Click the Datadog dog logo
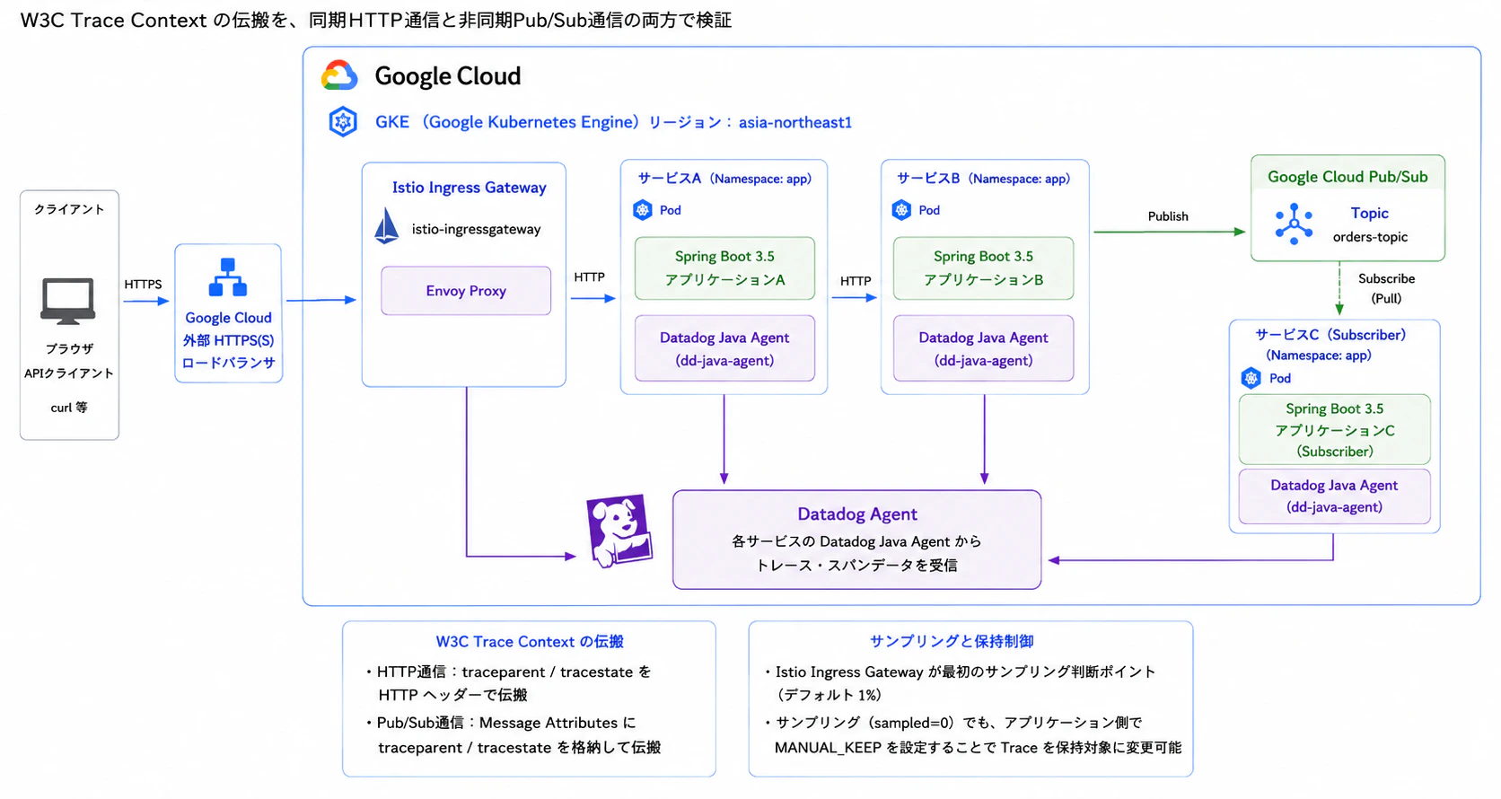This screenshot has height=799, width=1501. pos(619,531)
